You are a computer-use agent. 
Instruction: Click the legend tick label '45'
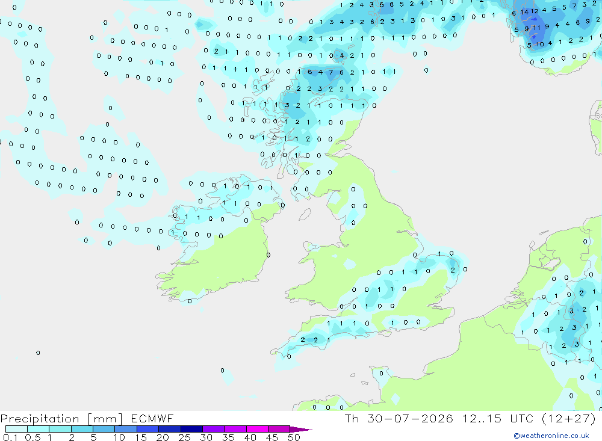(272, 437)
